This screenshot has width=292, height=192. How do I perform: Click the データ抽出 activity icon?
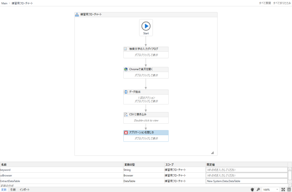tap(126, 92)
